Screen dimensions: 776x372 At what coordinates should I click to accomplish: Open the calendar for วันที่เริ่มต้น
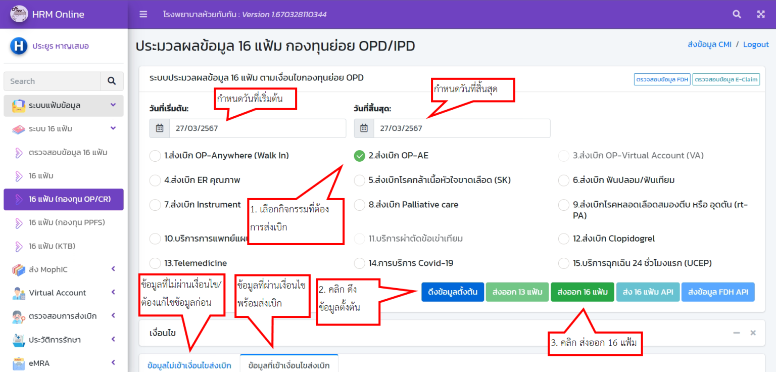(159, 128)
